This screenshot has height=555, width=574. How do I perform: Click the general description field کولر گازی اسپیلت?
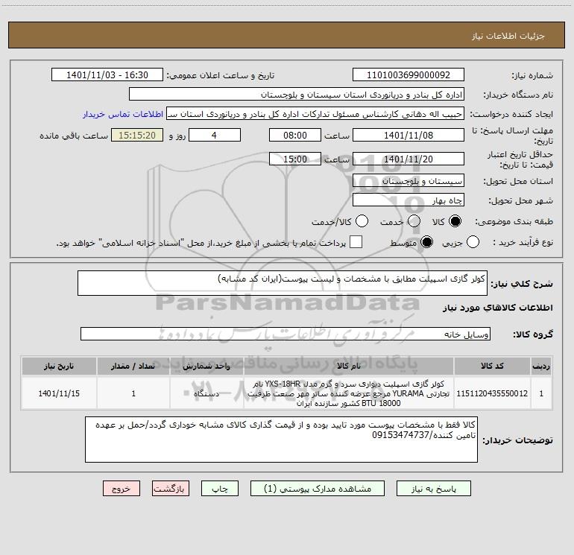coord(283,283)
